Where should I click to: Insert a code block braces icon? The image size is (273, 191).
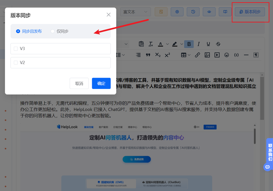click(236, 55)
